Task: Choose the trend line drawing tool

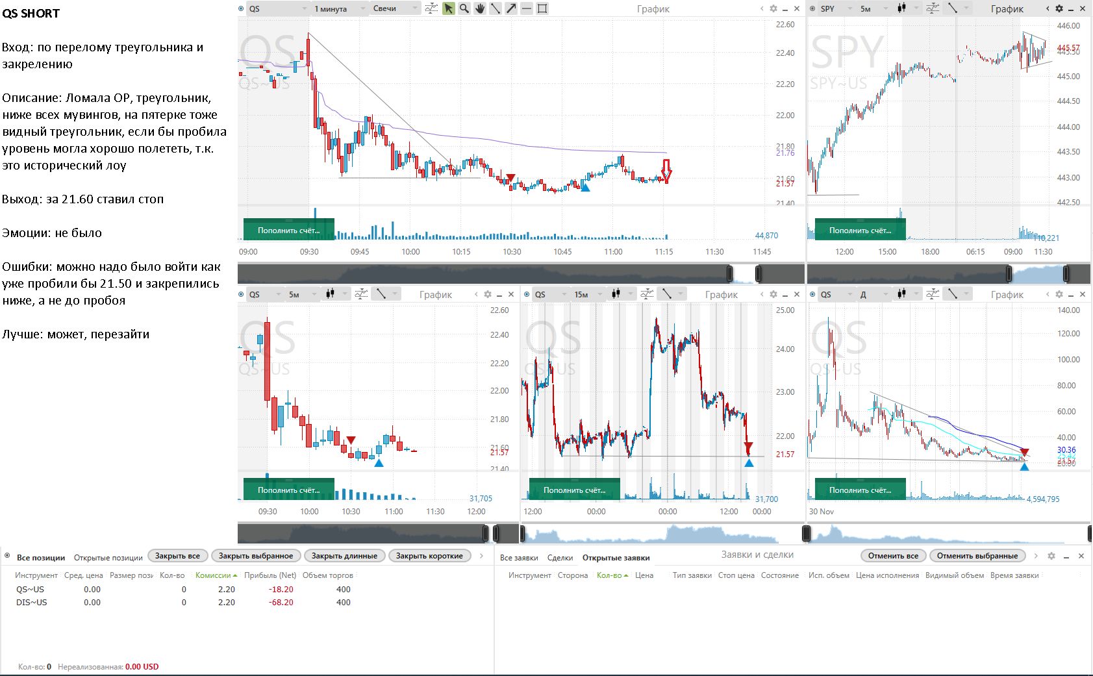Action: [x=496, y=8]
